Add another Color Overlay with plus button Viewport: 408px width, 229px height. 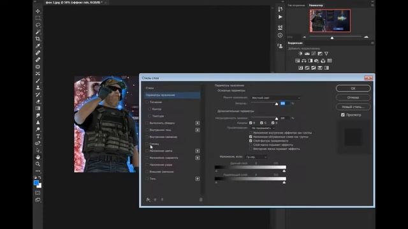coord(198,151)
